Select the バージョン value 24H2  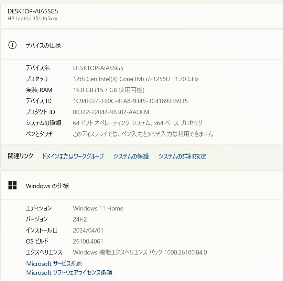coord(80,219)
